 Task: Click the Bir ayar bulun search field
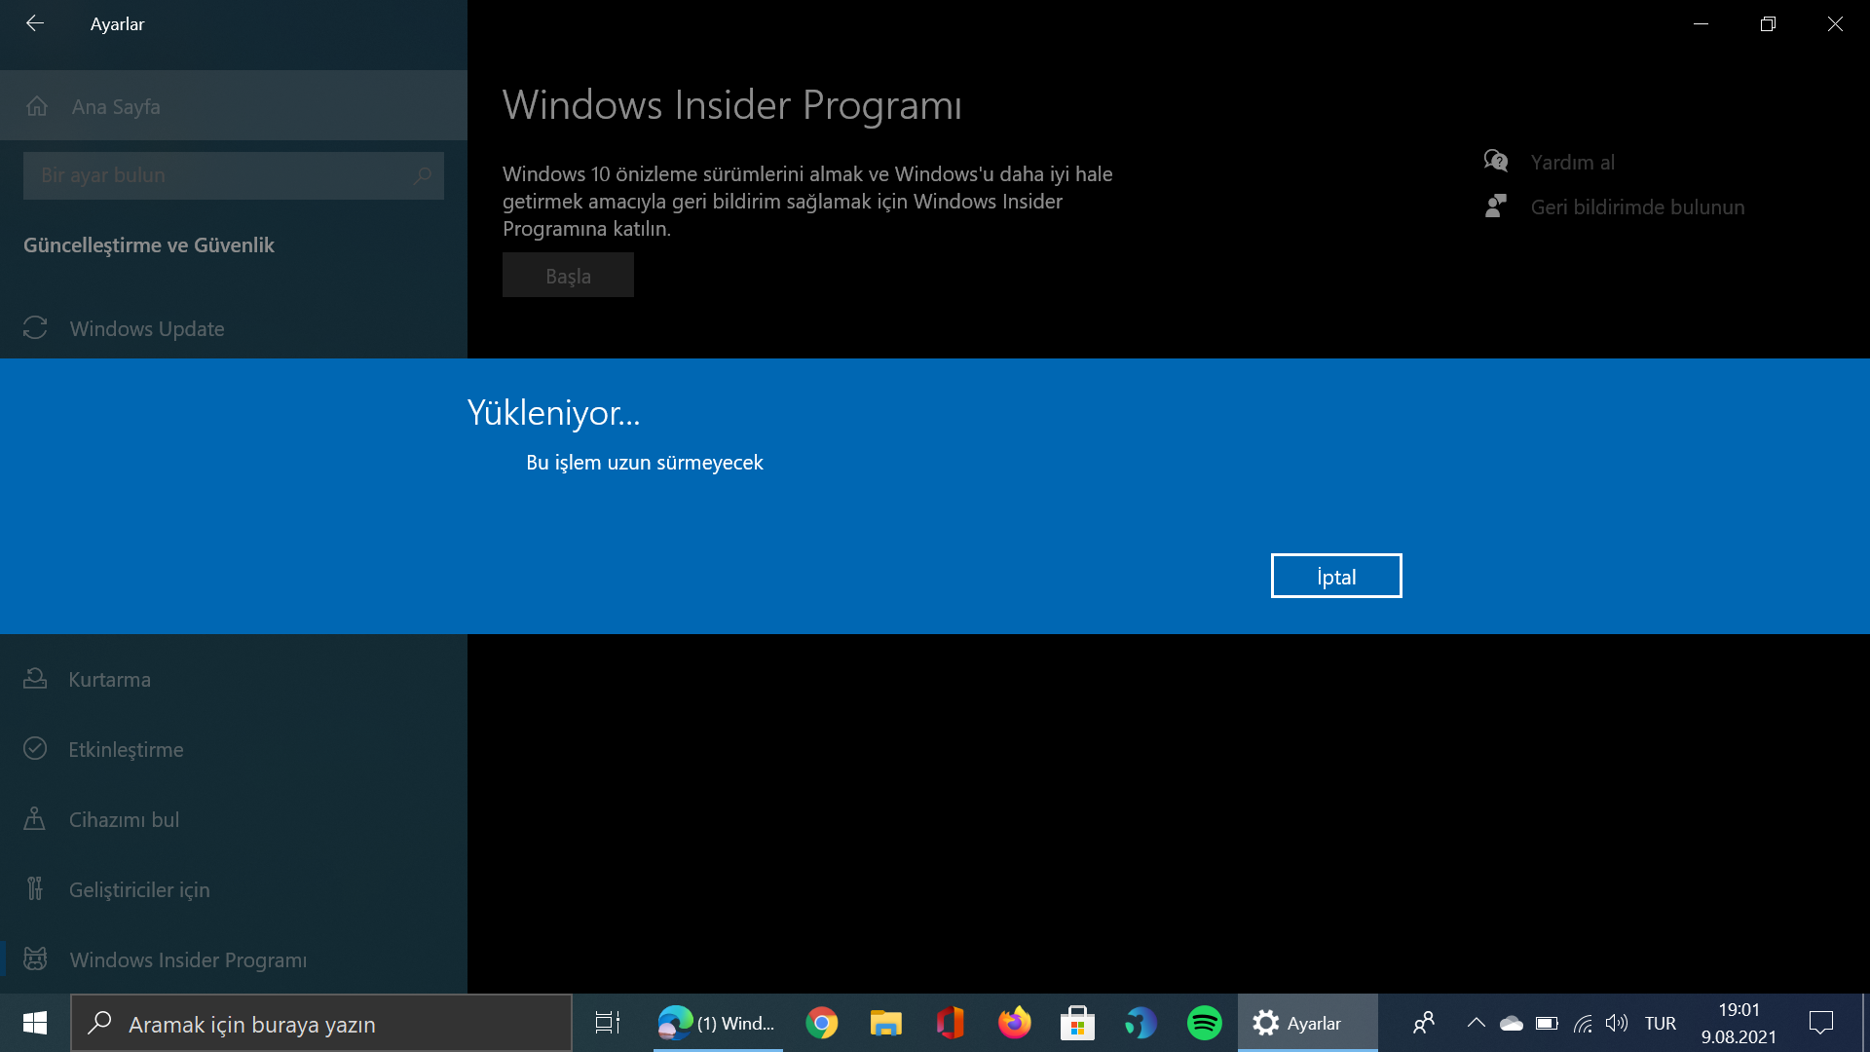224,175
